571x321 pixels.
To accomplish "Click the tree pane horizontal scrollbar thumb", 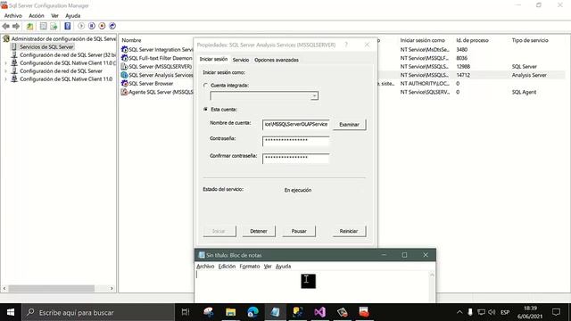I will pyautogui.click(x=52, y=288).
